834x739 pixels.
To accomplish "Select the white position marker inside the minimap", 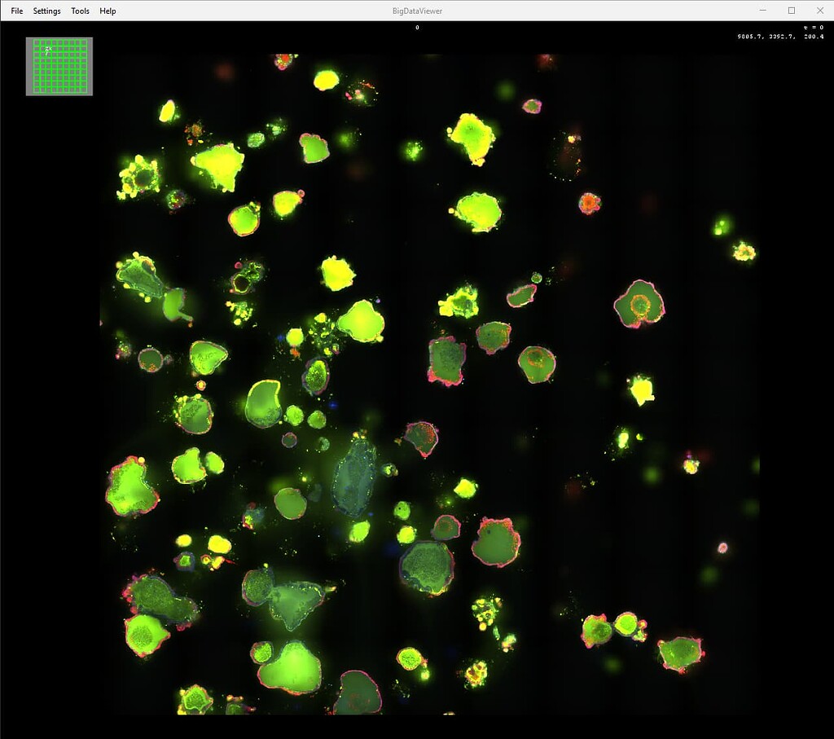I will click(49, 49).
